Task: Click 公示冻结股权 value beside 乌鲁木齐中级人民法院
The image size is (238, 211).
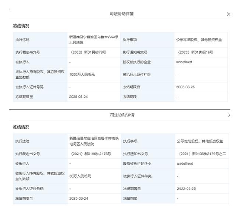Action: [199, 40]
